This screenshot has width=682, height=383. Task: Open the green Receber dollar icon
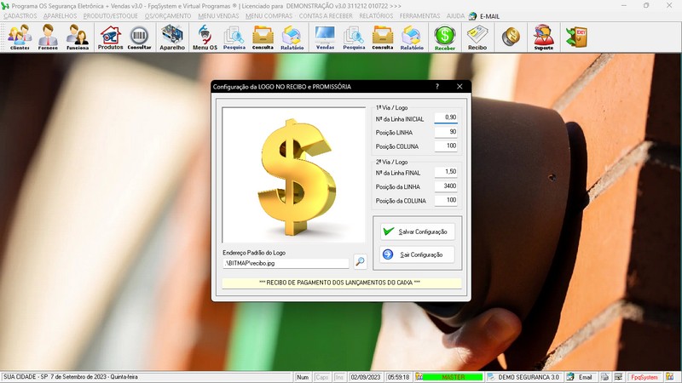point(444,37)
